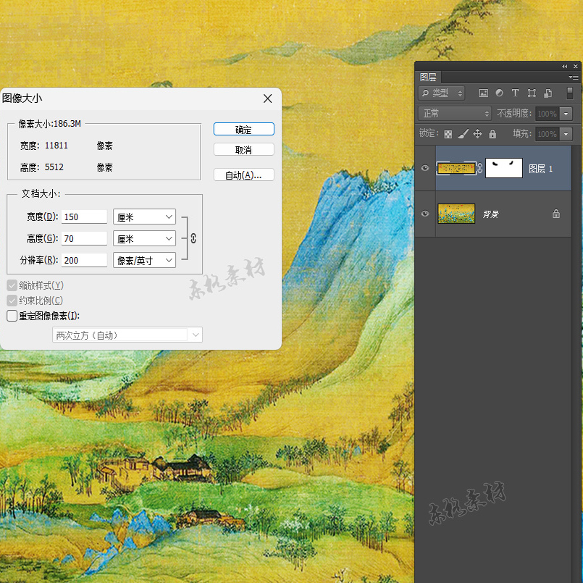Click the 不透明度 value field 100%
The width and height of the screenshot is (583, 583).
click(547, 114)
